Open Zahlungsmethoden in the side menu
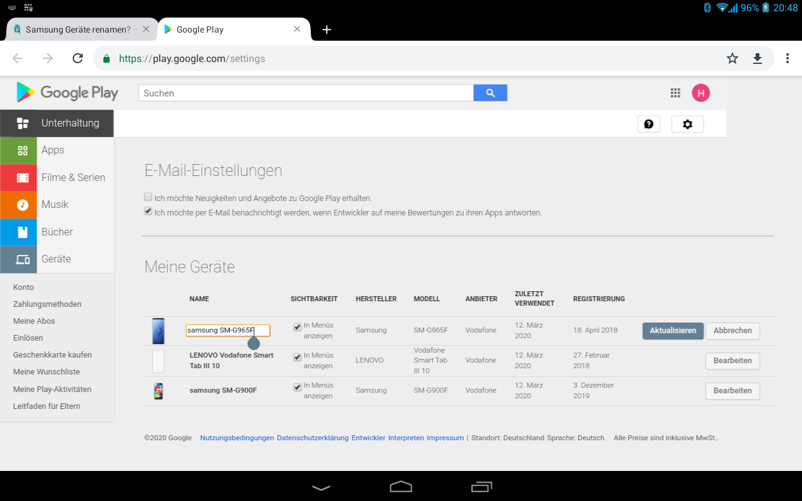 48,304
